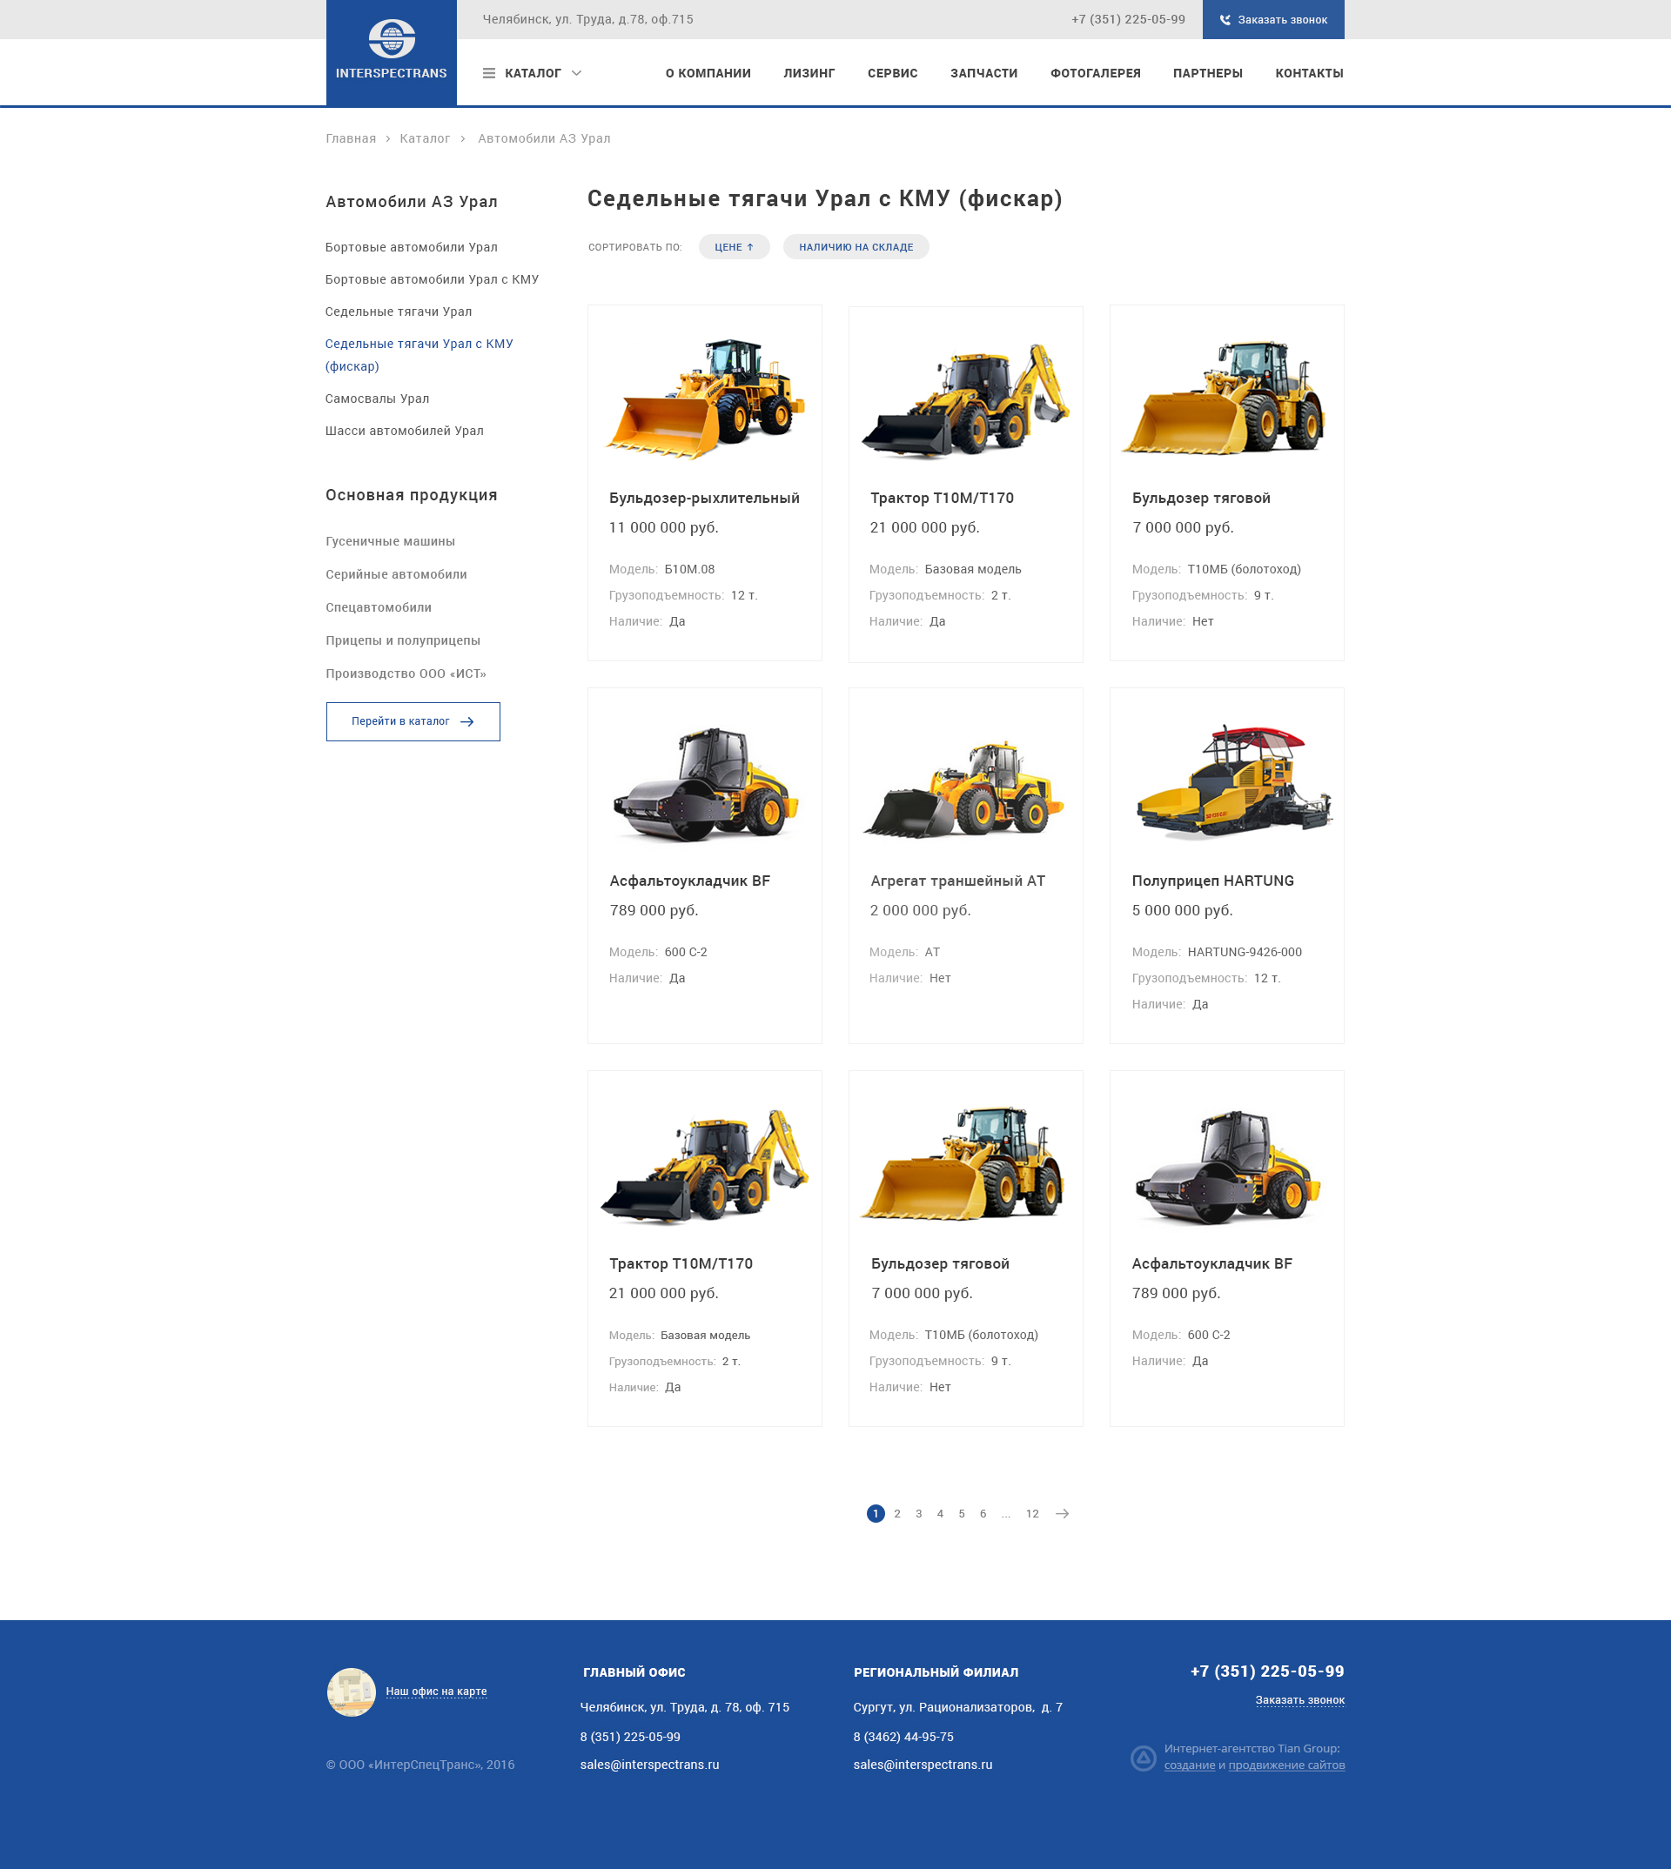Open Спецавтомобили link
1671x1869 pixels.
[379, 607]
